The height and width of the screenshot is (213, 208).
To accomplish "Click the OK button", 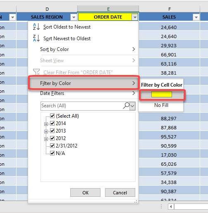I will click(x=85, y=193).
